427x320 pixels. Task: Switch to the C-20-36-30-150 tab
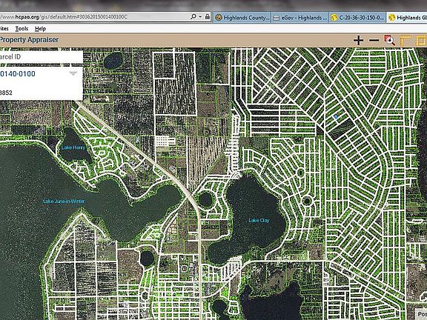(x=357, y=18)
